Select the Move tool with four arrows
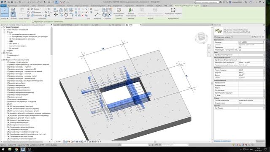 (56, 15)
